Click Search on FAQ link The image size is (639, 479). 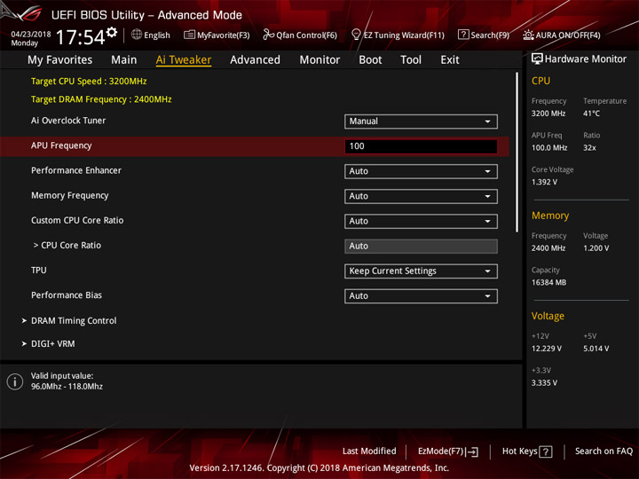tap(604, 451)
